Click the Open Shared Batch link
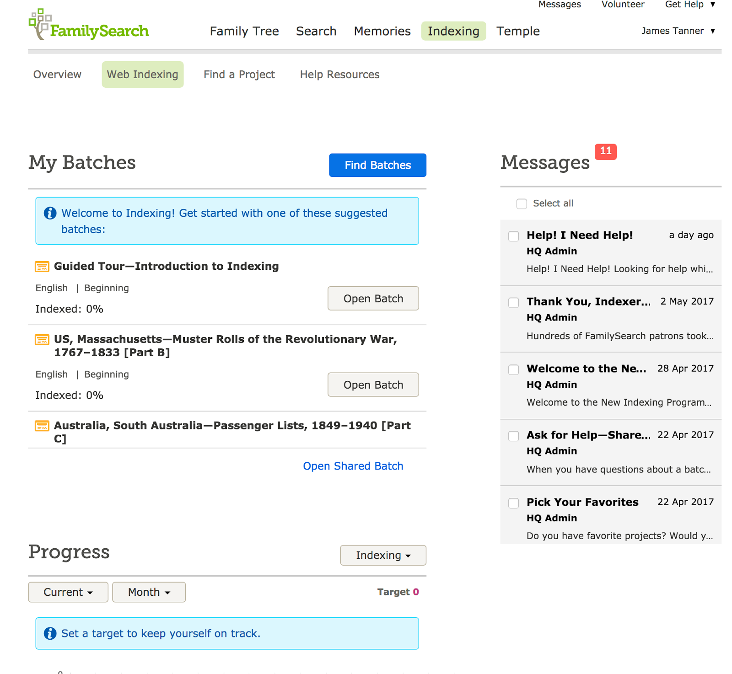The image size is (732, 674). [x=353, y=466]
